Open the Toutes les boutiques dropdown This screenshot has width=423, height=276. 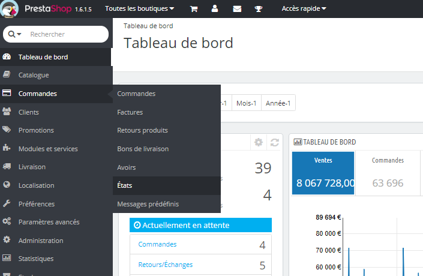coord(139,8)
